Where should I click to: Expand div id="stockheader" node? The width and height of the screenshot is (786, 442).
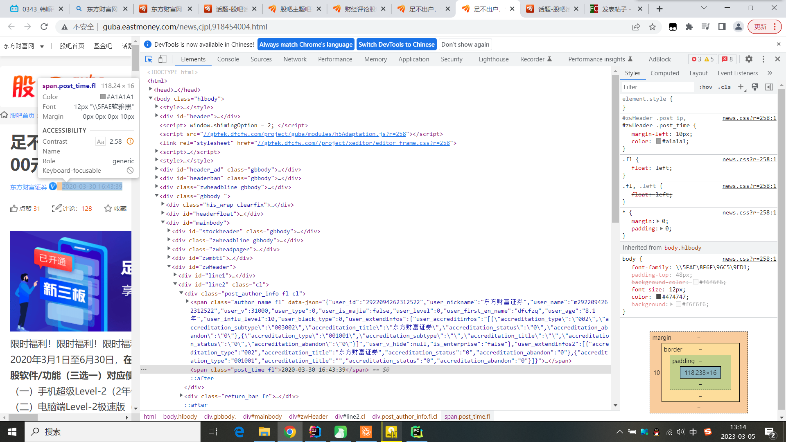pyautogui.click(x=169, y=231)
